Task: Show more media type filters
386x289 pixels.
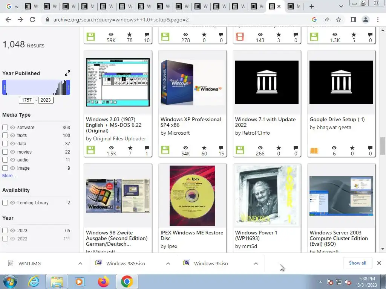Action: pyautogui.click(x=9, y=176)
